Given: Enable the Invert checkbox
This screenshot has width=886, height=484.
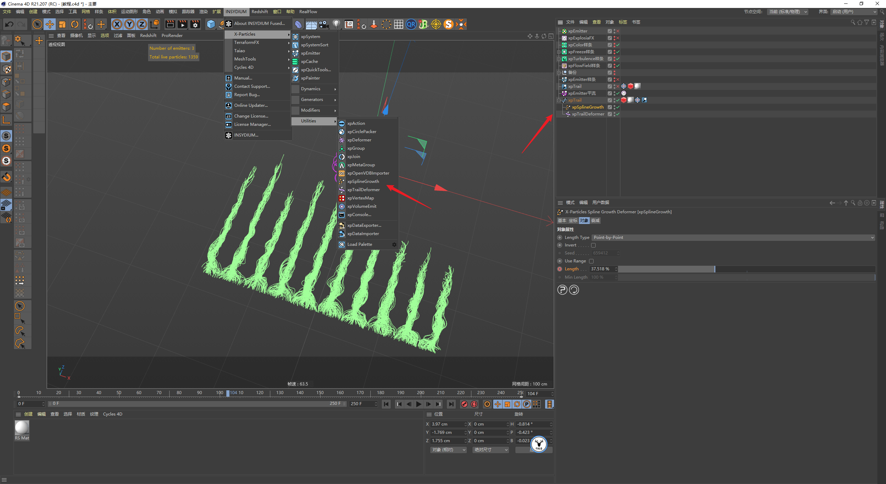Looking at the screenshot, I should tap(593, 245).
